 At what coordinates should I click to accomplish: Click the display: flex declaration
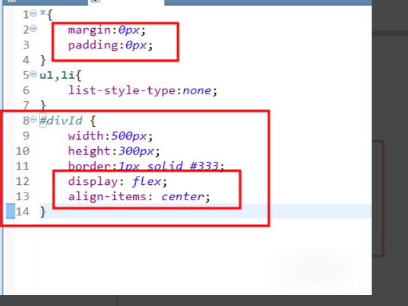(117, 181)
